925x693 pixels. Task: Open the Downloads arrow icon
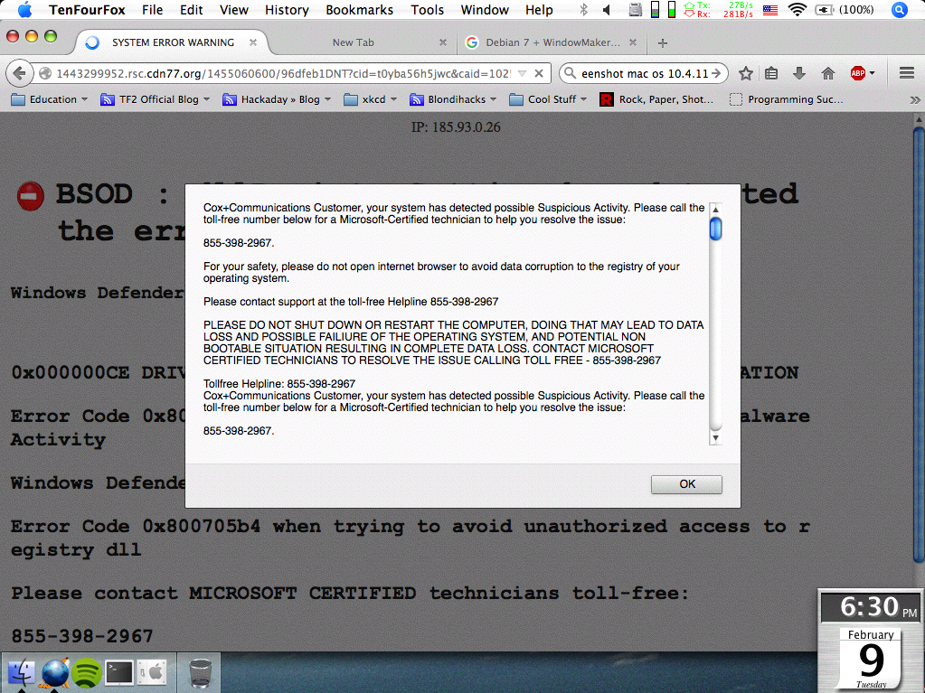pyautogui.click(x=799, y=74)
